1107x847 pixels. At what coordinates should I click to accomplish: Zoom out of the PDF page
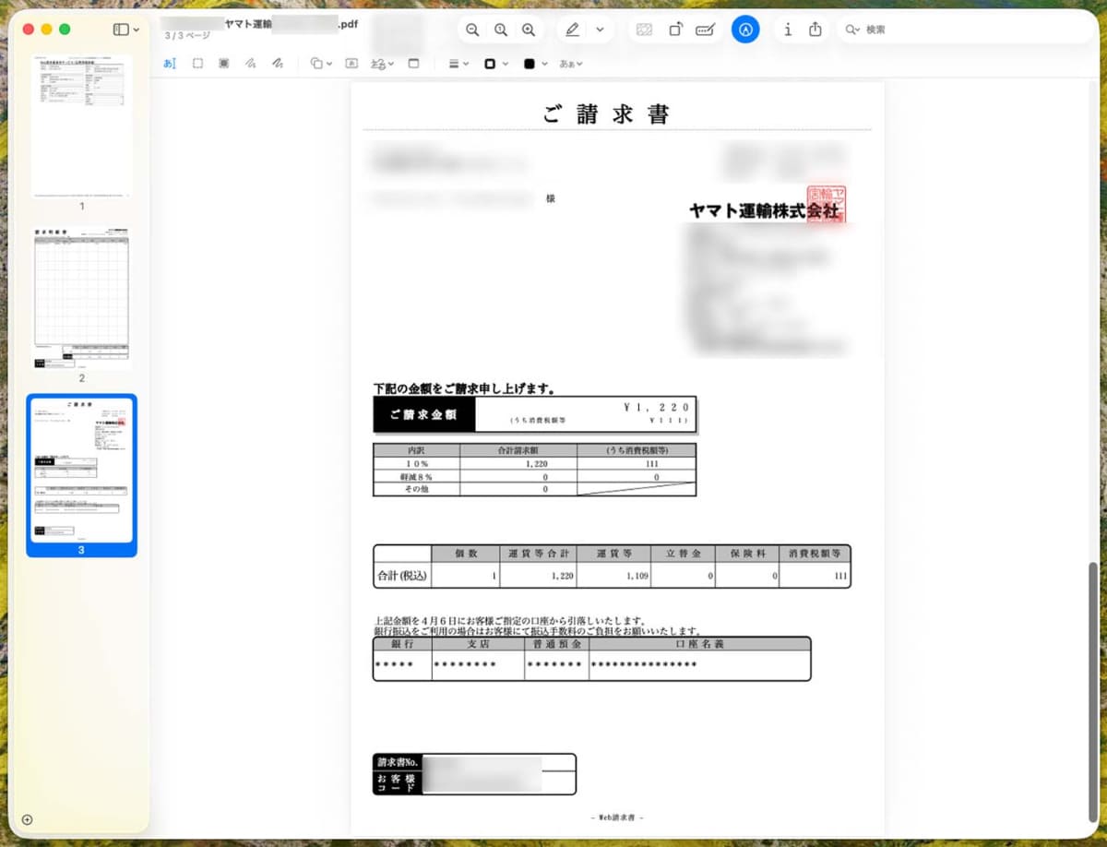[472, 30]
